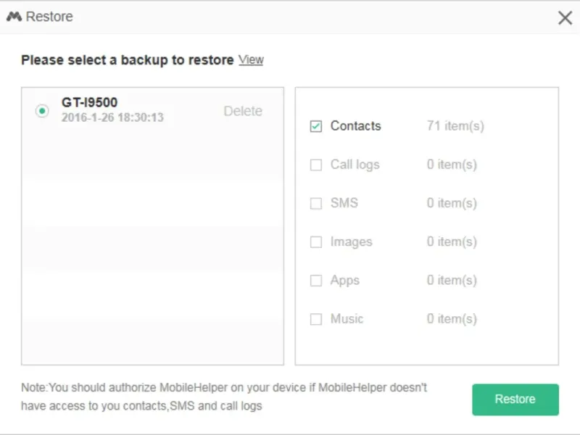Click the Contacts 71 item(s) count
This screenshot has height=435, width=580.
coord(455,126)
